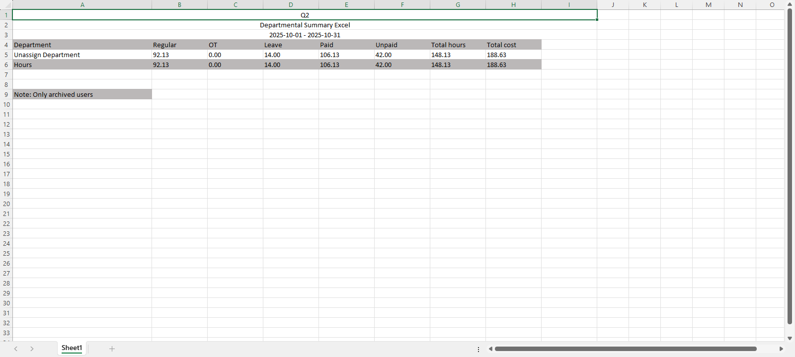Click the three-dot tab bar resize handle
795x357 pixels.
point(478,349)
